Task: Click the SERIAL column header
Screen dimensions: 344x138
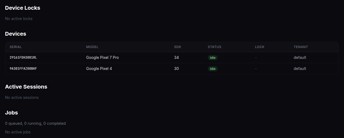Action: 16,47
